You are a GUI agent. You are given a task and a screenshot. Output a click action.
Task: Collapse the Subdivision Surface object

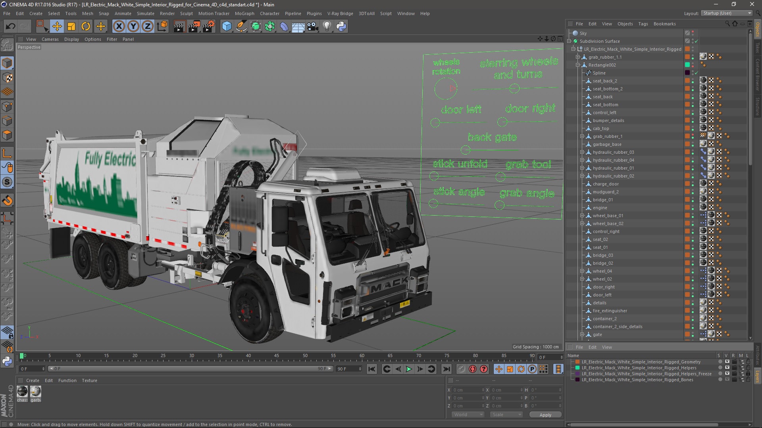[x=569, y=41]
